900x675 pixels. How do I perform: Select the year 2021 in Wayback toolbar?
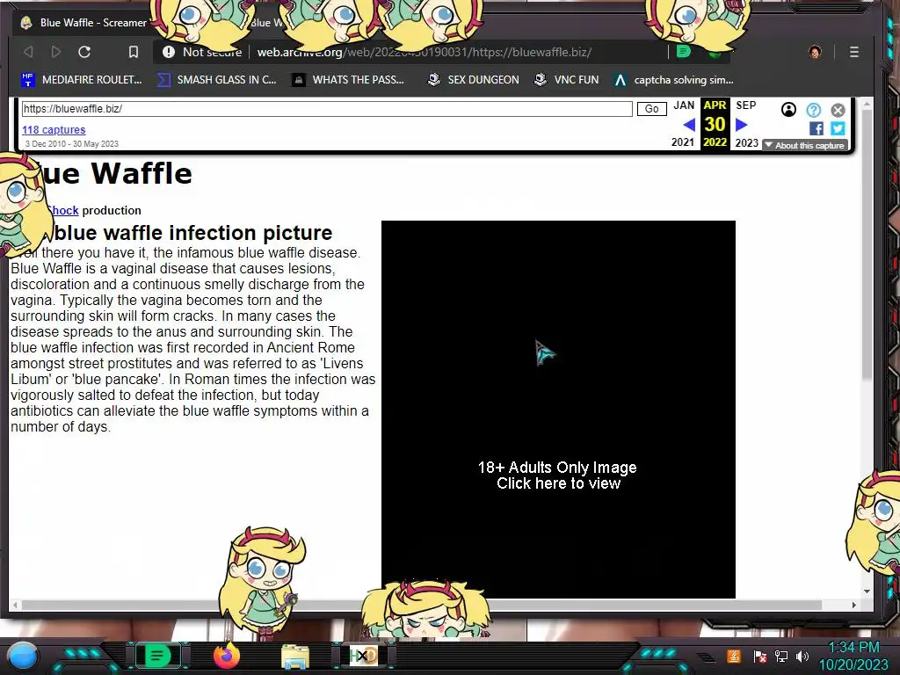point(682,142)
